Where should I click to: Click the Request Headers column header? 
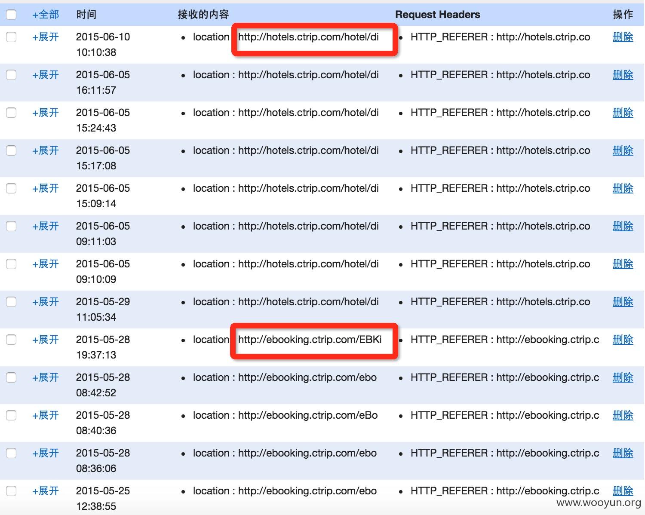click(x=438, y=15)
